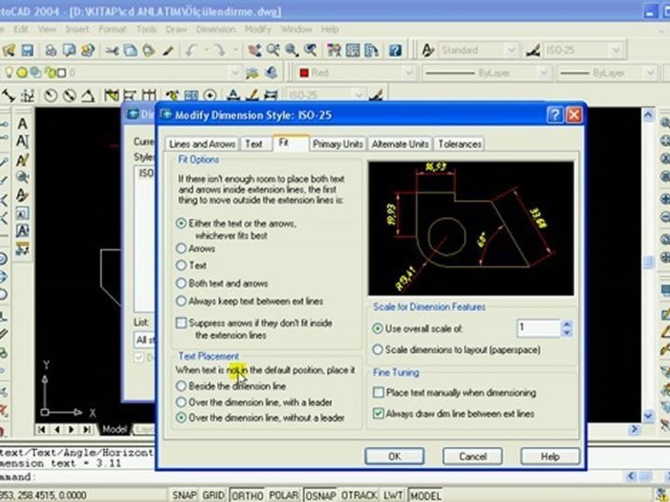This screenshot has width=670, height=502.
Task: Click the DesignCenter icon
Action: click(x=353, y=50)
